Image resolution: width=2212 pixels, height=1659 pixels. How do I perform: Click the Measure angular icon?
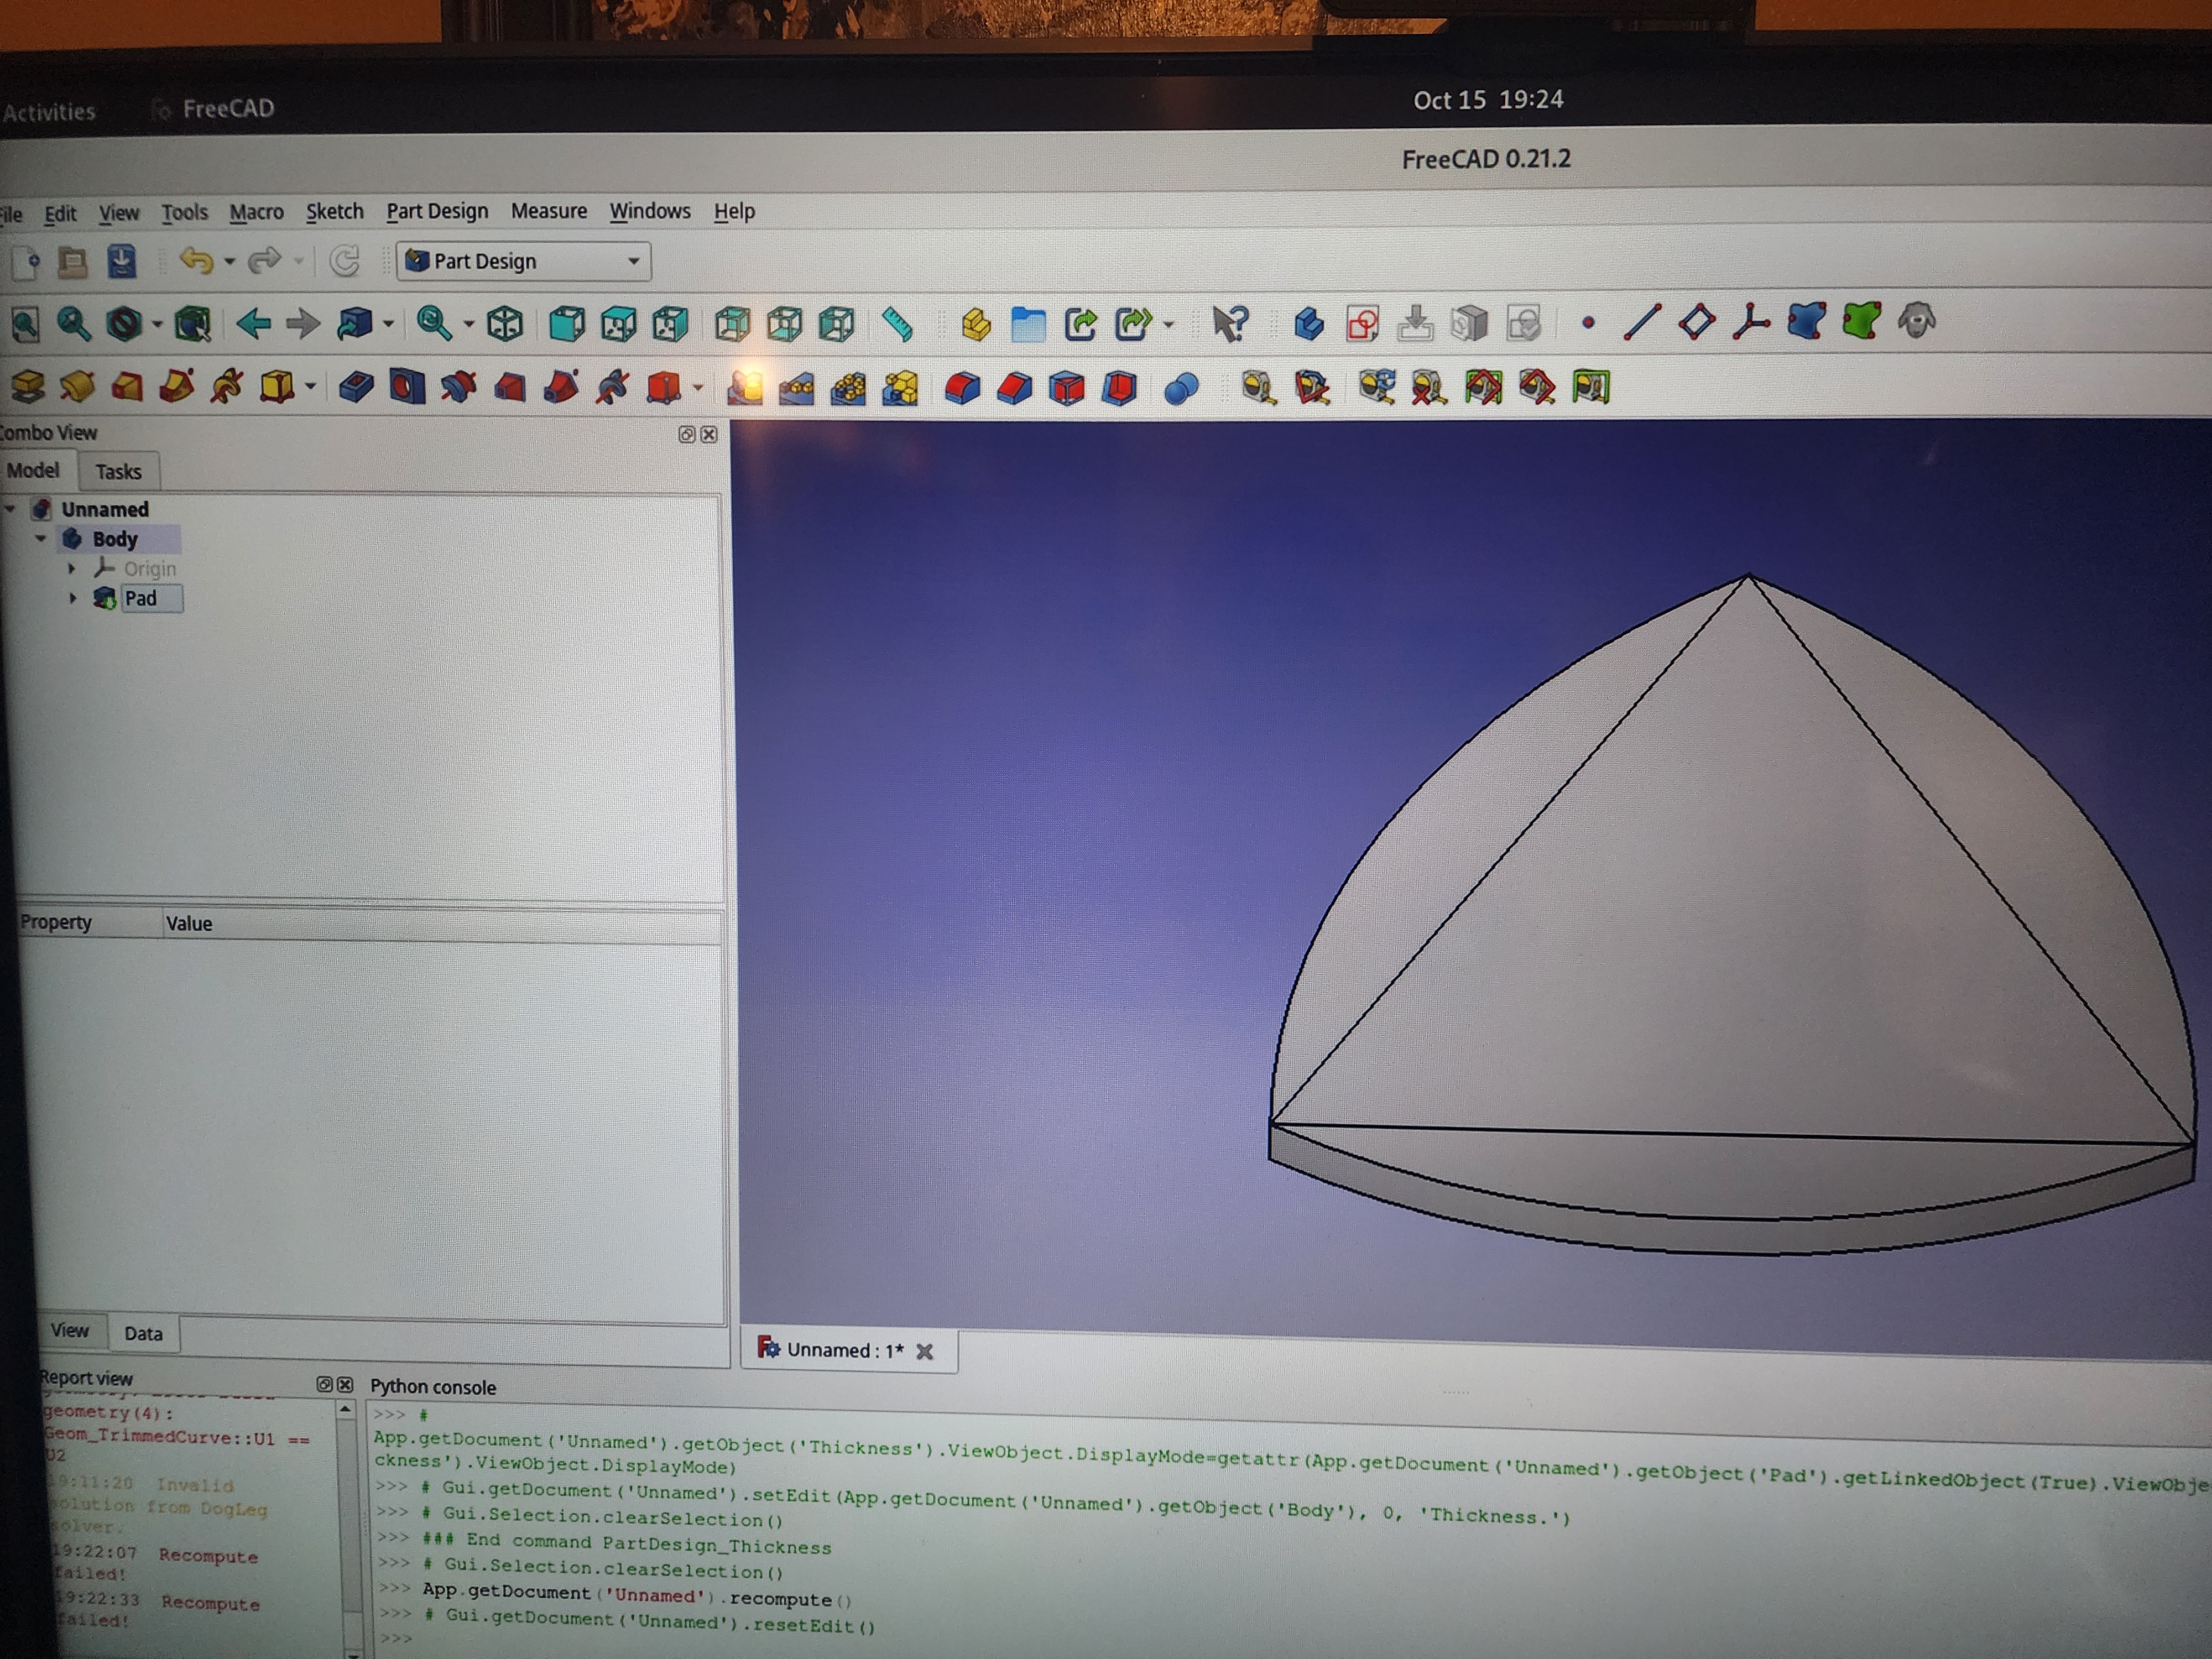coord(1312,388)
